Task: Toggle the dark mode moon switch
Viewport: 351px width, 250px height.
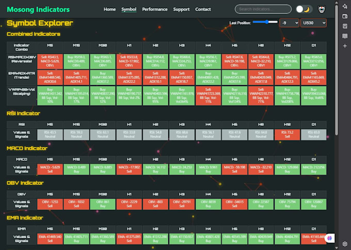Action: [304, 9]
